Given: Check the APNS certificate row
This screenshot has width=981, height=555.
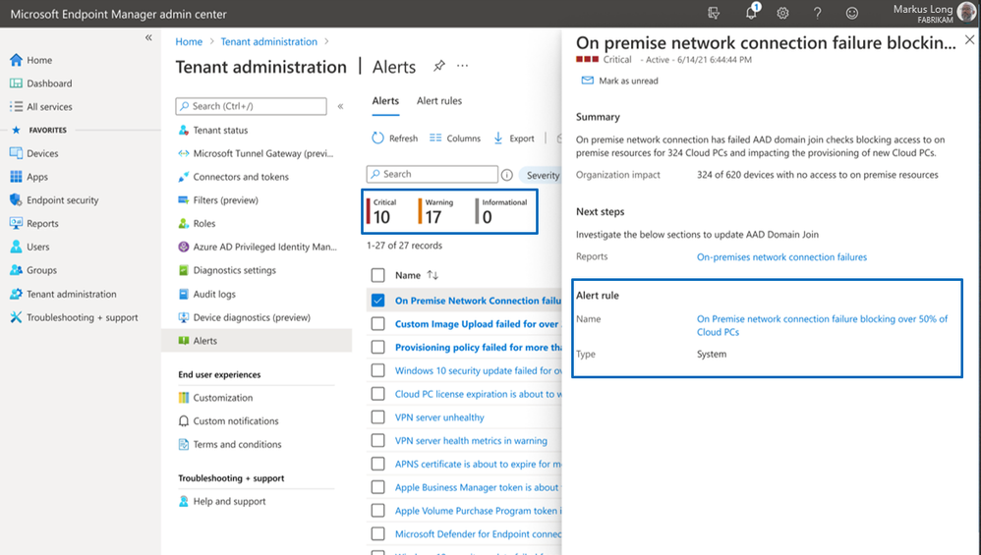Looking at the screenshot, I should 377,464.
